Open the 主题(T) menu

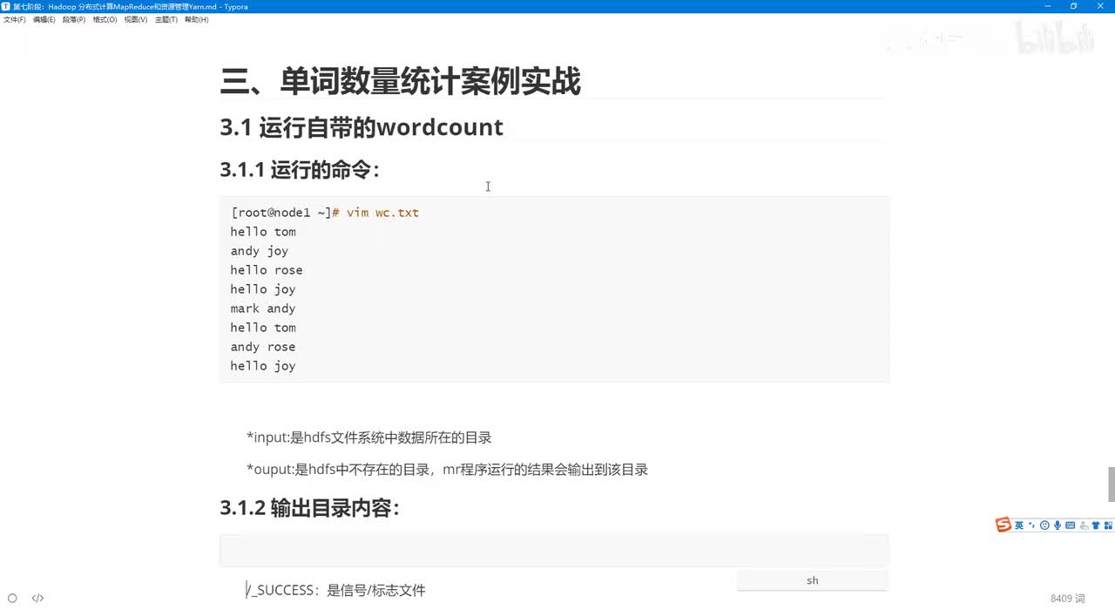(x=166, y=19)
